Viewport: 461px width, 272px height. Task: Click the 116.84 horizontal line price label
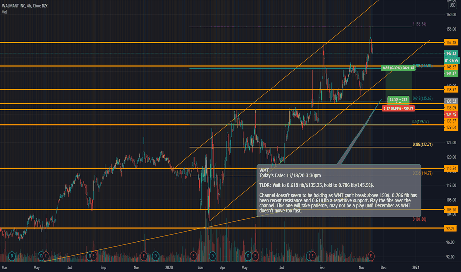point(451,168)
